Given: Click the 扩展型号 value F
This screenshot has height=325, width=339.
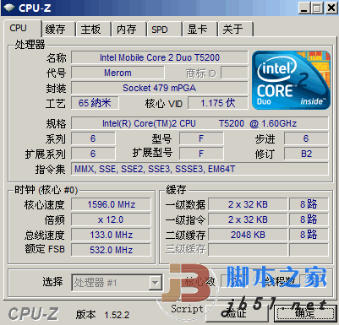Looking at the screenshot, I should (x=201, y=154).
